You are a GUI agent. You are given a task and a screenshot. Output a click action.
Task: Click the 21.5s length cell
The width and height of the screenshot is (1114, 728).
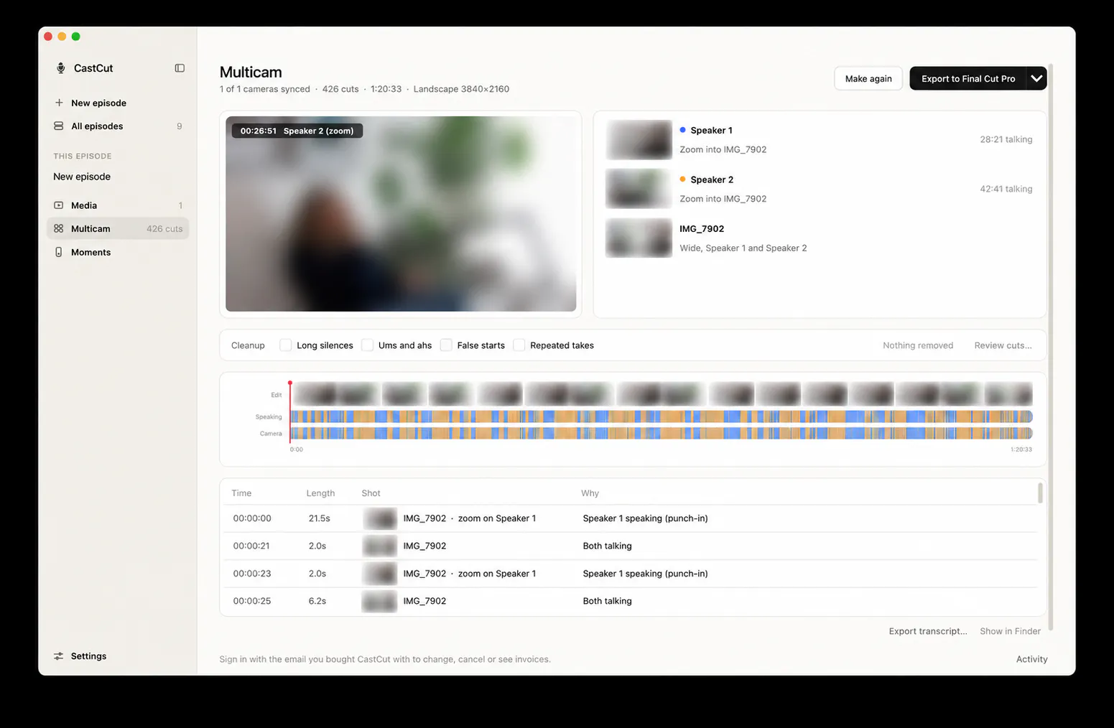[320, 518]
